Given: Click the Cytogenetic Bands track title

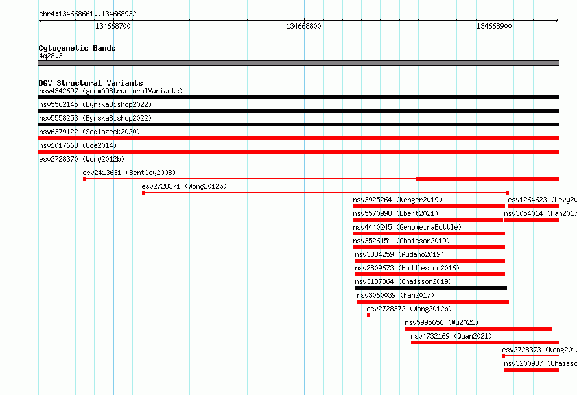Looking at the screenshot, I should click(x=77, y=48).
